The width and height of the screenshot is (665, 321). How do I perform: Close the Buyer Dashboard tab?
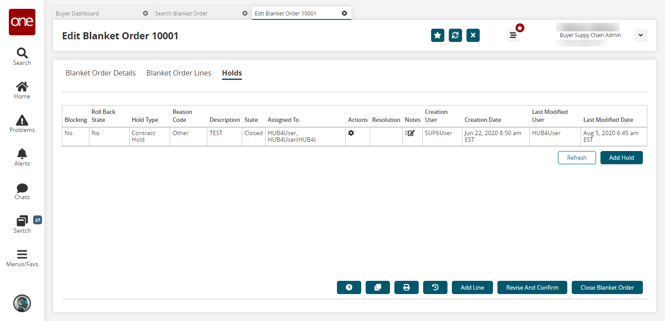145,13
